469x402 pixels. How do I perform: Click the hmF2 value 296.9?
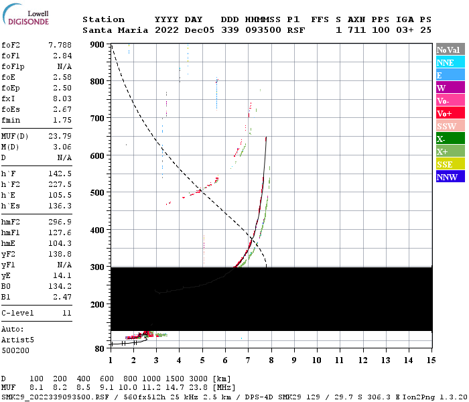[60, 222]
